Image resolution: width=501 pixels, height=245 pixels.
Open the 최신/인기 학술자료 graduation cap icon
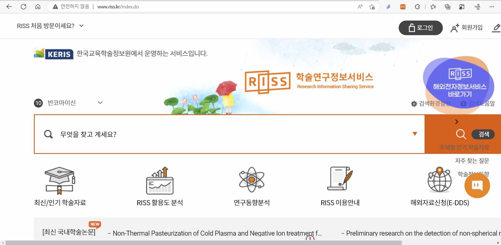60,181
